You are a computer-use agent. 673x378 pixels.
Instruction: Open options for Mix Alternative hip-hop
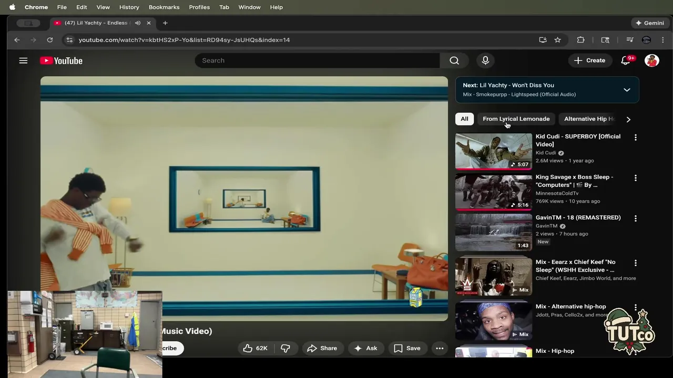635,307
